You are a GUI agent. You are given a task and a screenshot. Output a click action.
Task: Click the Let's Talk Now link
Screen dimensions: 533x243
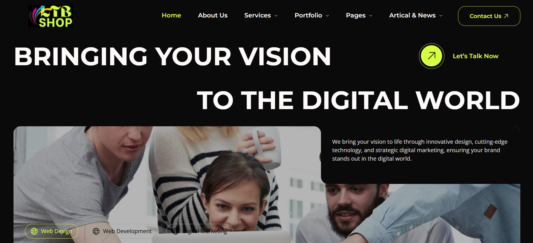pos(476,56)
